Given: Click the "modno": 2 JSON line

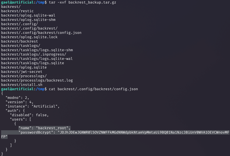Looking at the screenshot, I should (x=17, y=97).
